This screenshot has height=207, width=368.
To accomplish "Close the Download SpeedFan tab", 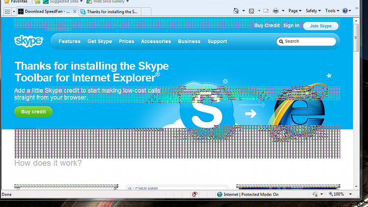I will 75,11.
